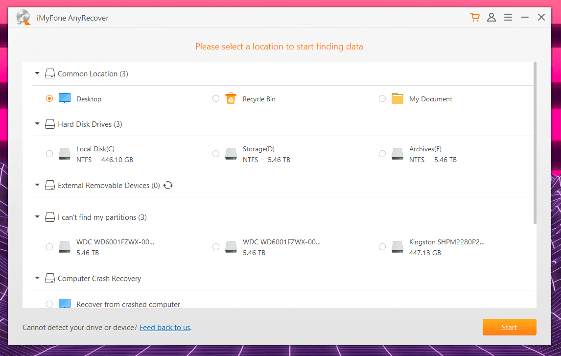The width and height of the screenshot is (561, 356).
Task: Click the AnyRecover app logo
Action: click(x=23, y=17)
